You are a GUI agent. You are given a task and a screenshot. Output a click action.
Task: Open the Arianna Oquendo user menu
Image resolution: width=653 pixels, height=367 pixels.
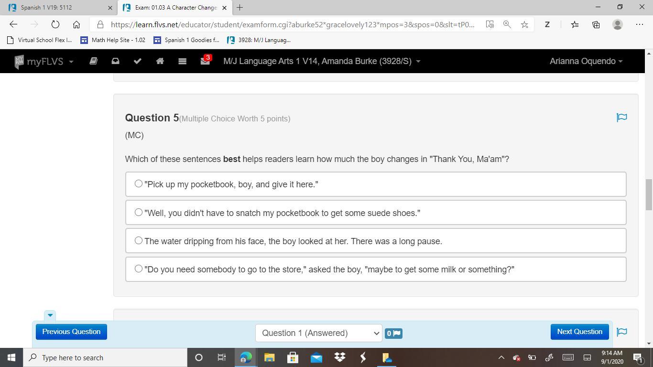586,61
